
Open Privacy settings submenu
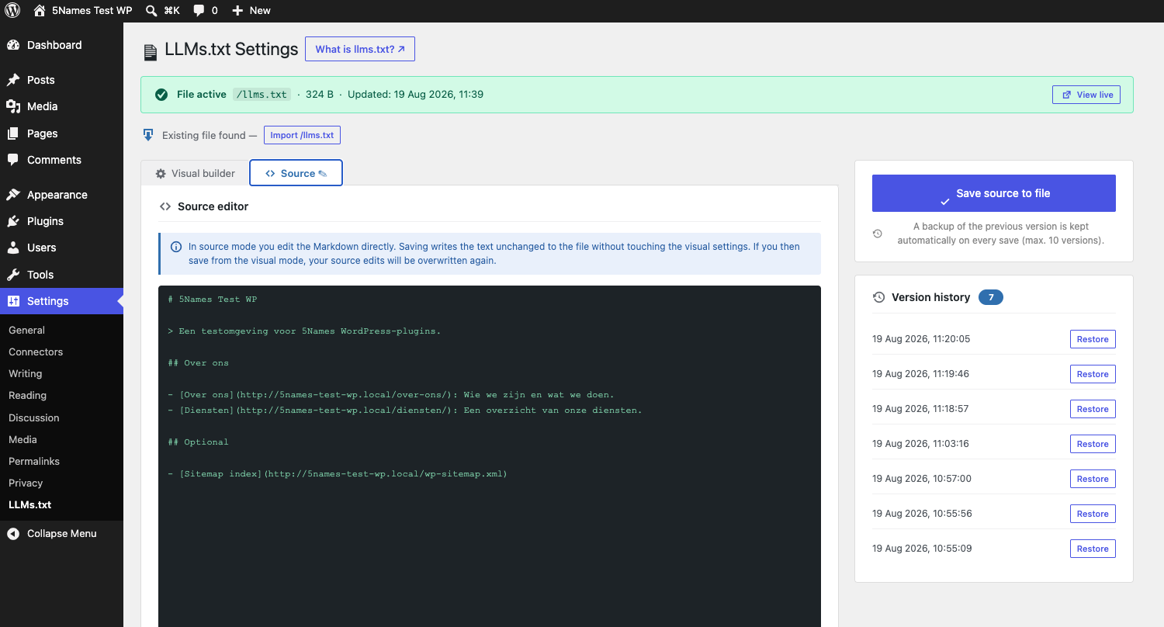click(26, 483)
